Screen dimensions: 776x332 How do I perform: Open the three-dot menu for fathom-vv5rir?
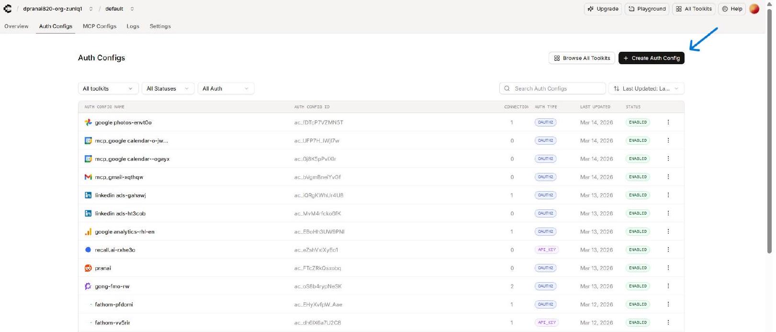pos(668,322)
